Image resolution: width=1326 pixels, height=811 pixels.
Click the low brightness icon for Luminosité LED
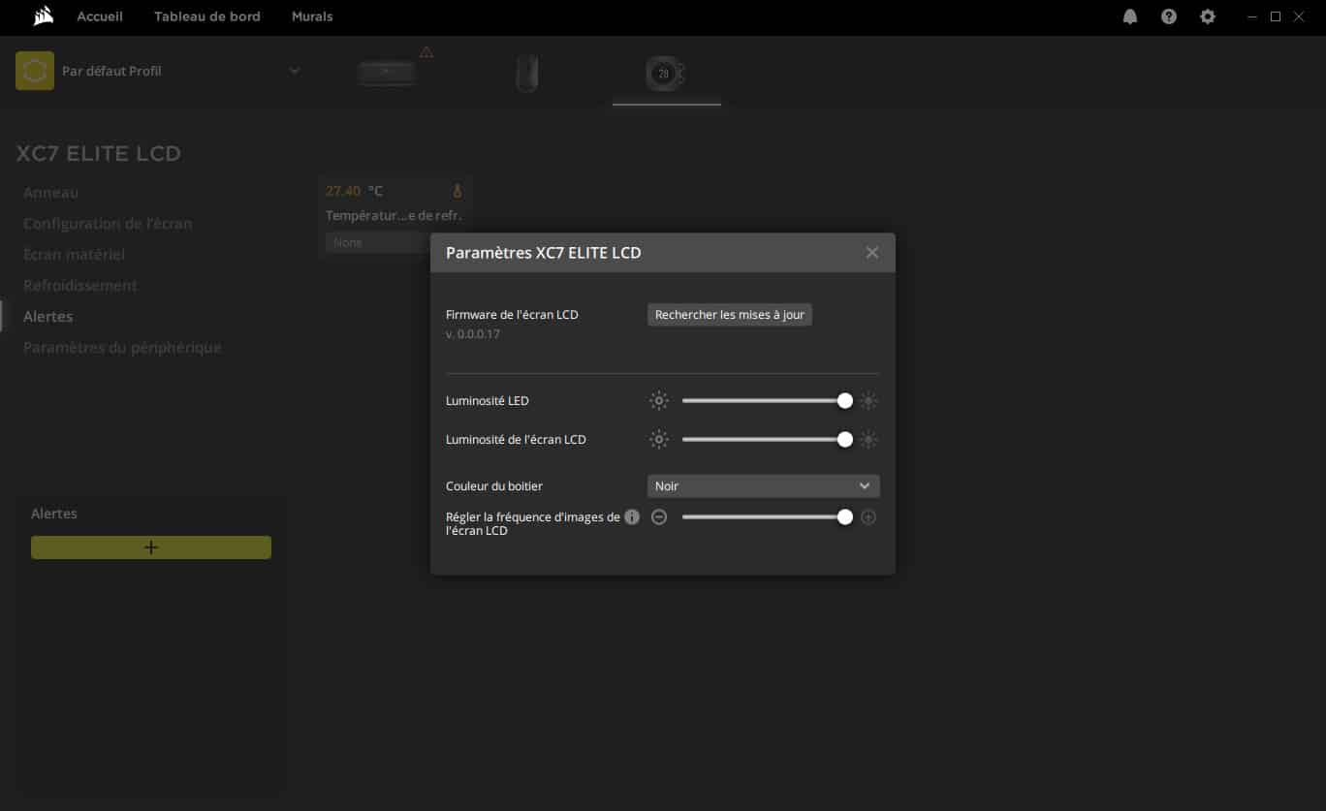pyautogui.click(x=659, y=401)
